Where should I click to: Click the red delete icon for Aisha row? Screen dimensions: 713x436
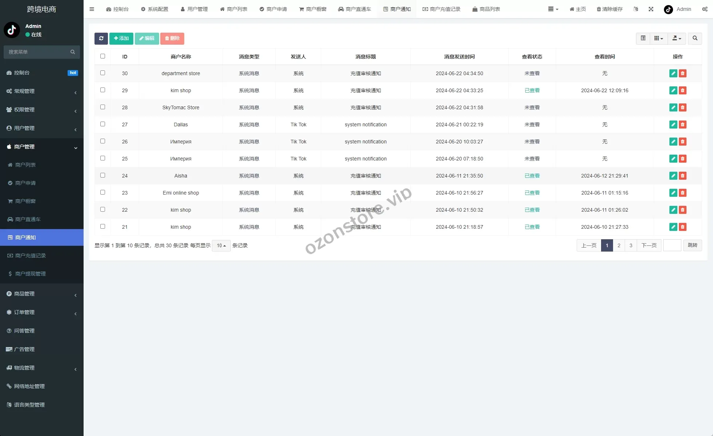(682, 176)
